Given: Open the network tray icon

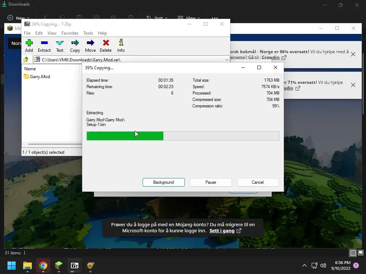Looking at the screenshot, I should (x=314, y=265).
